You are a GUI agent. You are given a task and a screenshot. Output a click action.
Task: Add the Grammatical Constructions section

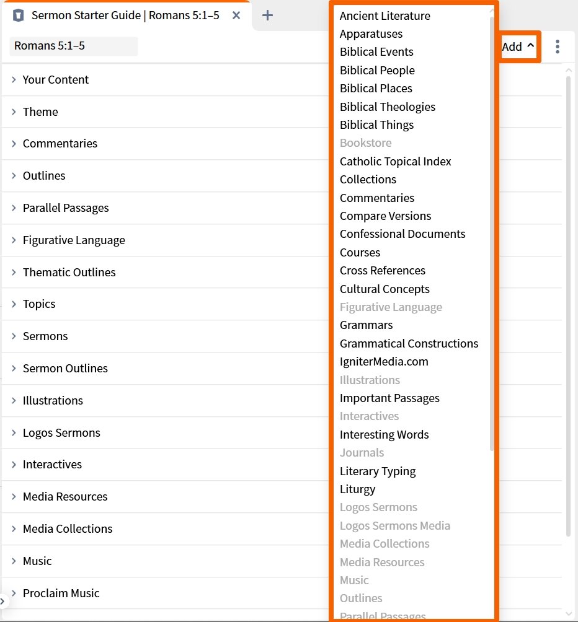point(409,343)
